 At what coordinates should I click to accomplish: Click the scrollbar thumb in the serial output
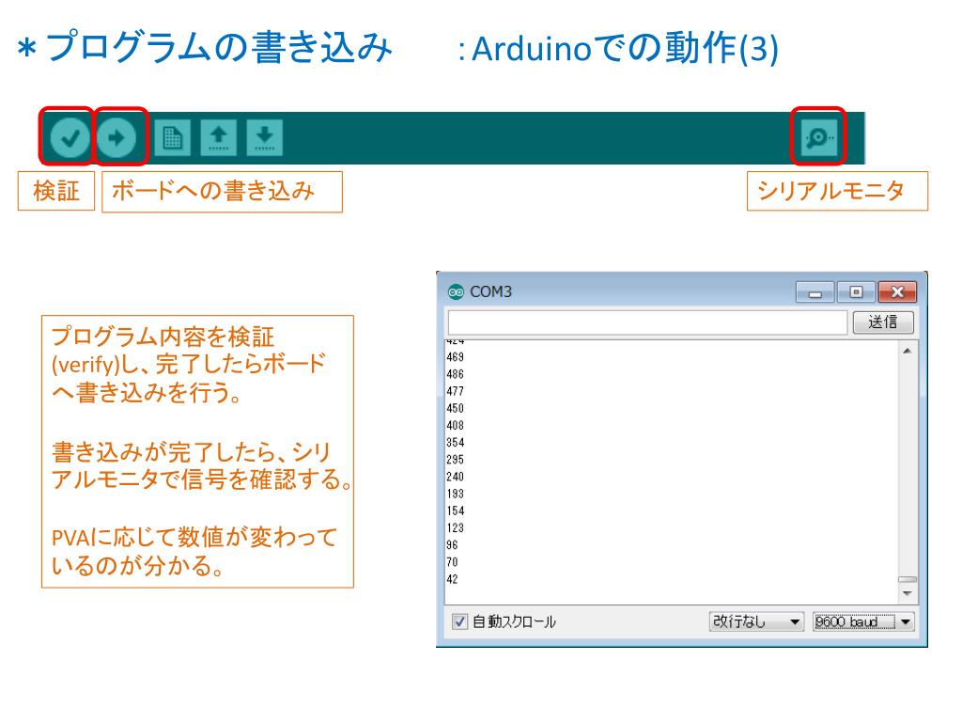(907, 580)
